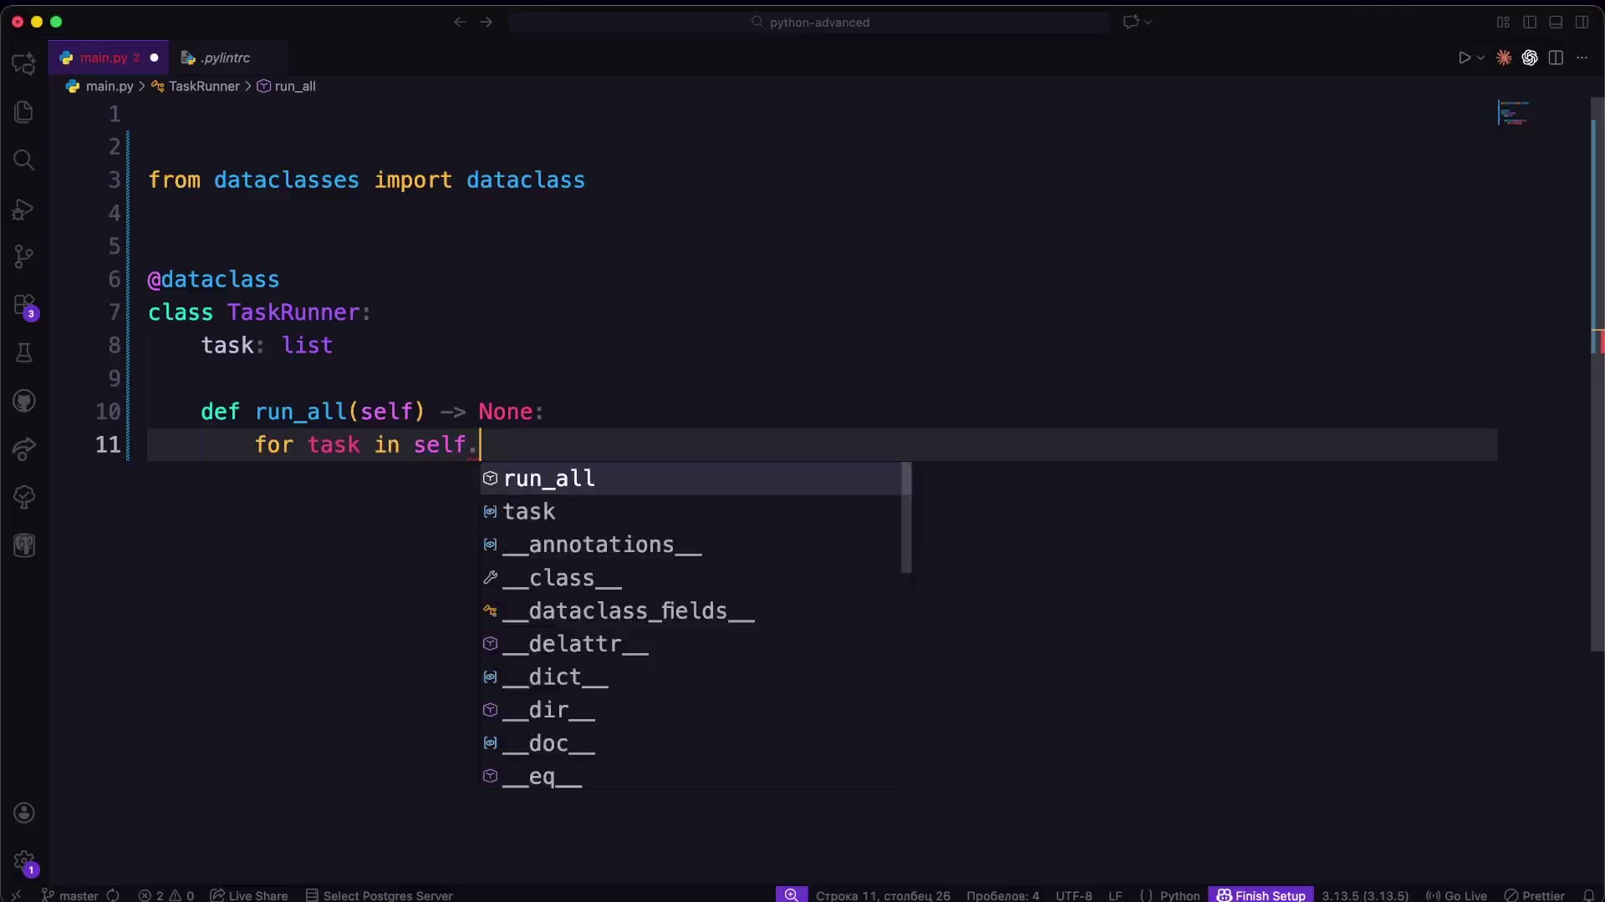Screen dimensions: 1605x902
Task: Open the Live Share arrow view
Action: click(x=24, y=449)
